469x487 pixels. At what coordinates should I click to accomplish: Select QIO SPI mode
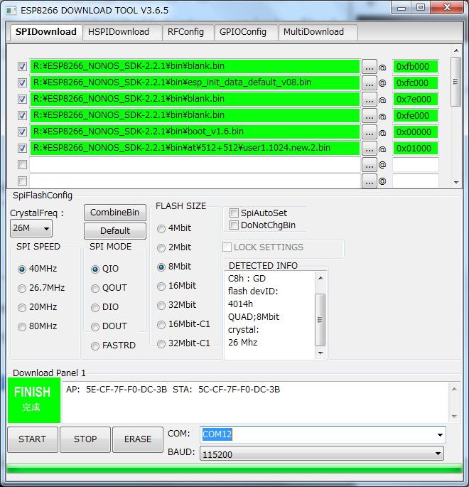click(95, 269)
